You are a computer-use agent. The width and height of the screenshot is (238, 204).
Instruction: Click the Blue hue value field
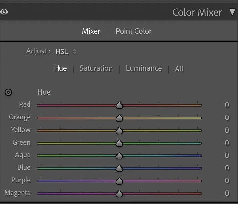tap(227, 168)
